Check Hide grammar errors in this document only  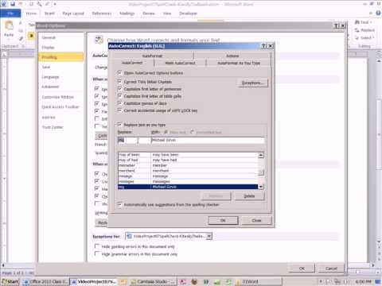coord(97,253)
